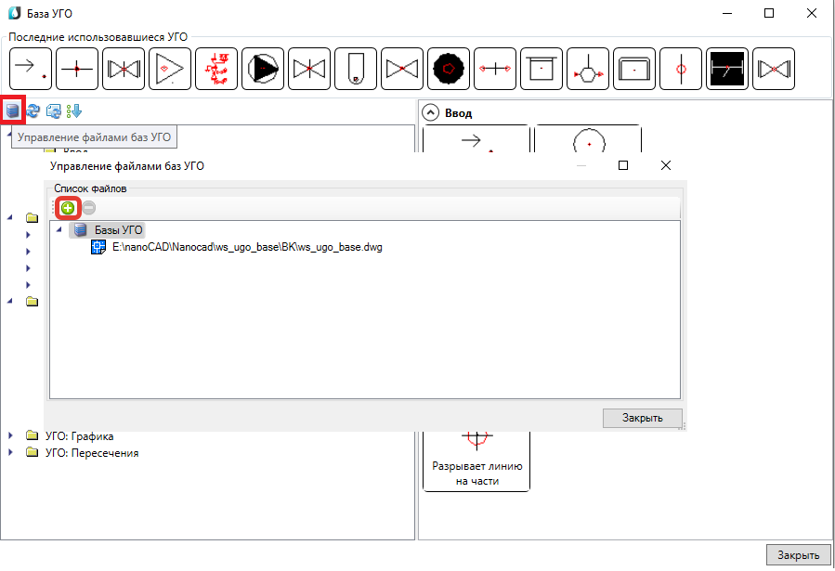Collapse the Ввод section with the chevron
Viewport: 835px width, 571px height.
coord(430,113)
